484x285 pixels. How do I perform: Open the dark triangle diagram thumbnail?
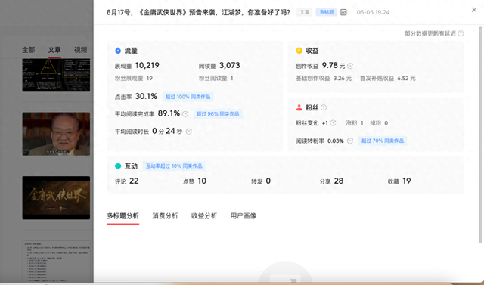pos(56,75)
